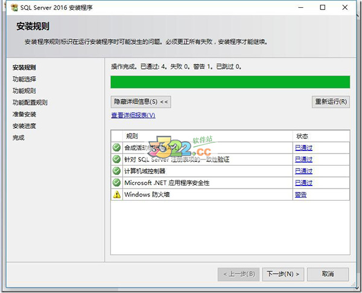Select the Windows 防火墙 rule text
Image resolution: width=362 pixels, height=293 pixels.
click(x=147, y=195)
